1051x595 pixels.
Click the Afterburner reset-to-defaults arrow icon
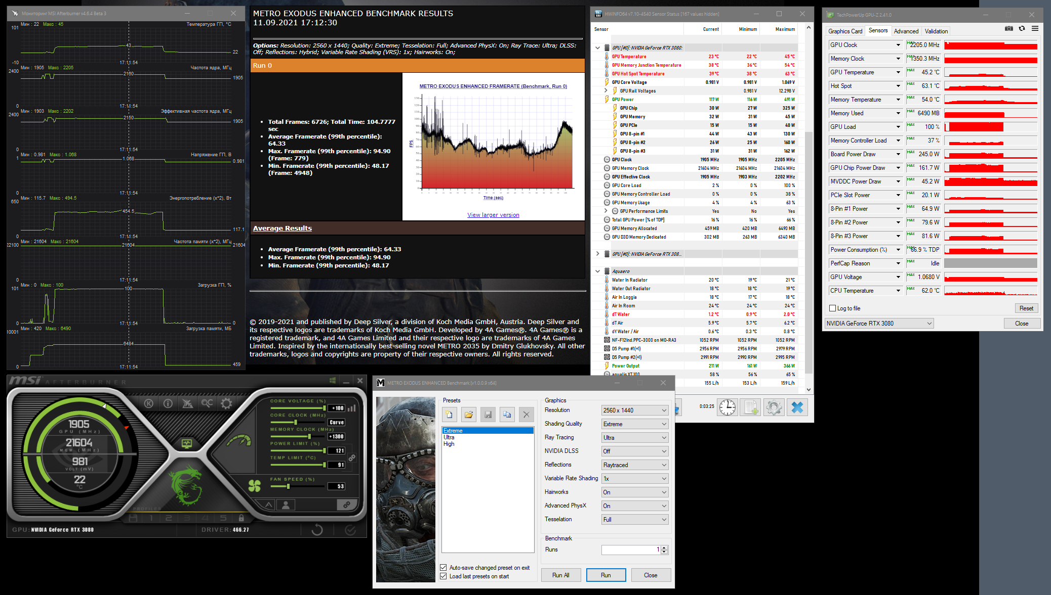317,530
